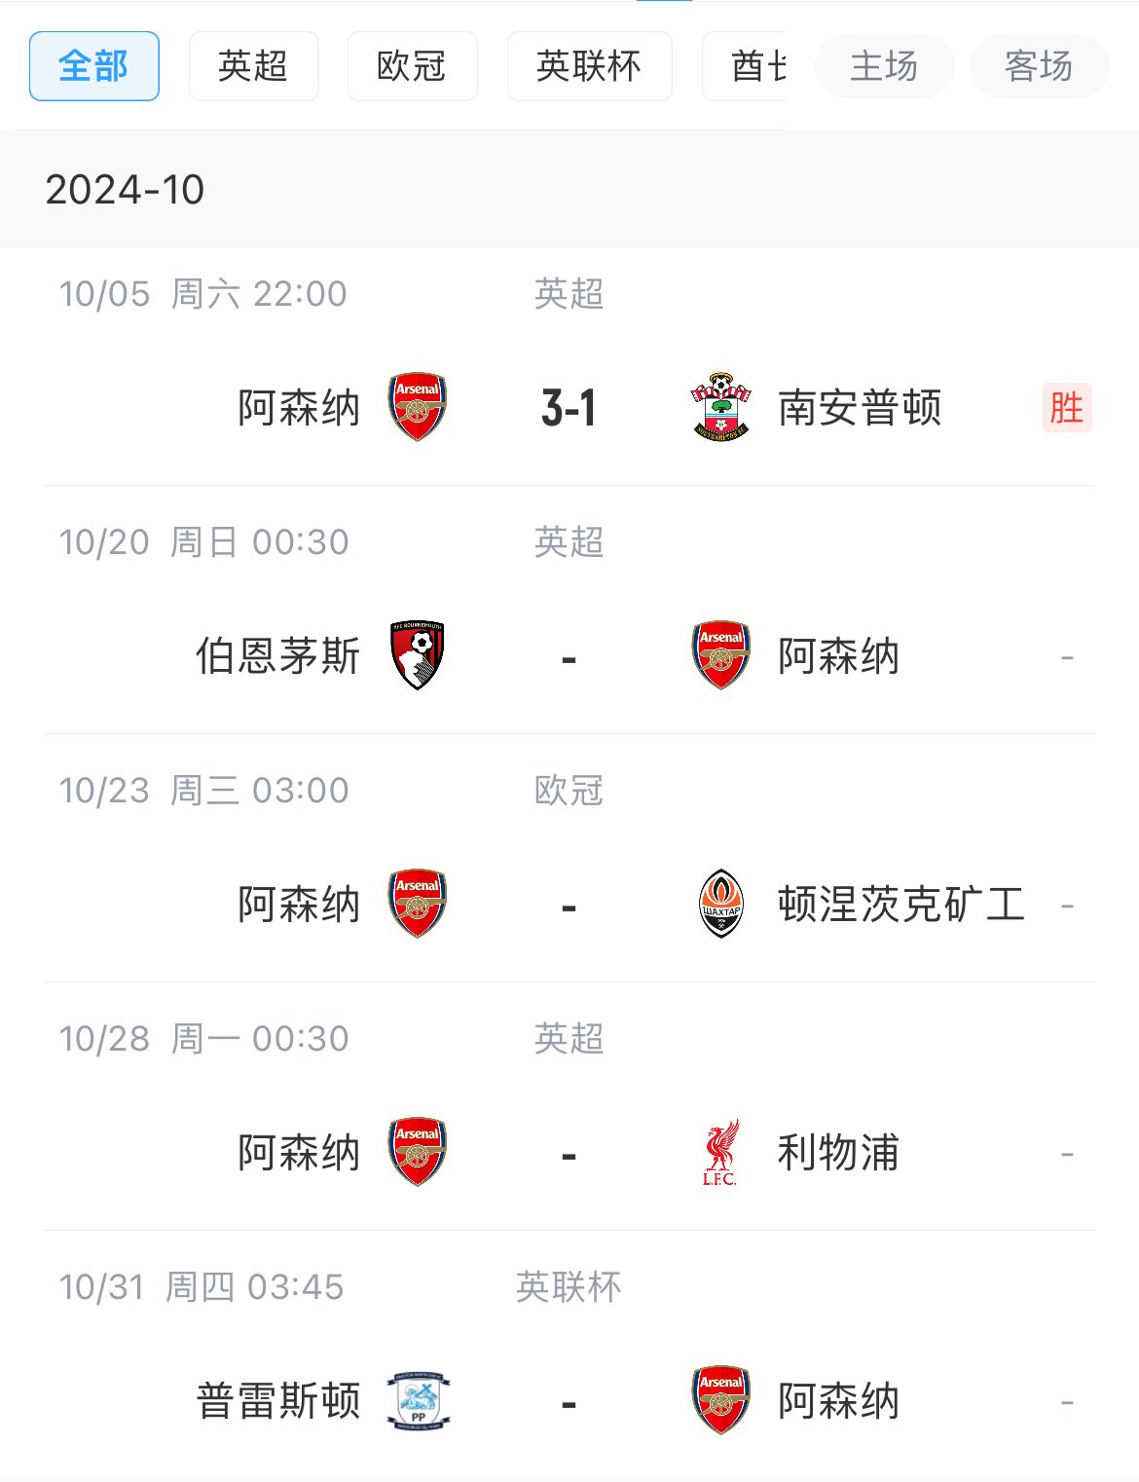Click the 胜 win result badge
This screenshot has height=1482, width=1139.
pyautogui.click(x=1067, y=407)
